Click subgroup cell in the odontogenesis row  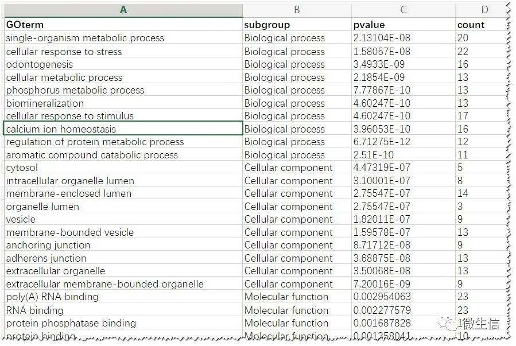[x=297, y=64]
